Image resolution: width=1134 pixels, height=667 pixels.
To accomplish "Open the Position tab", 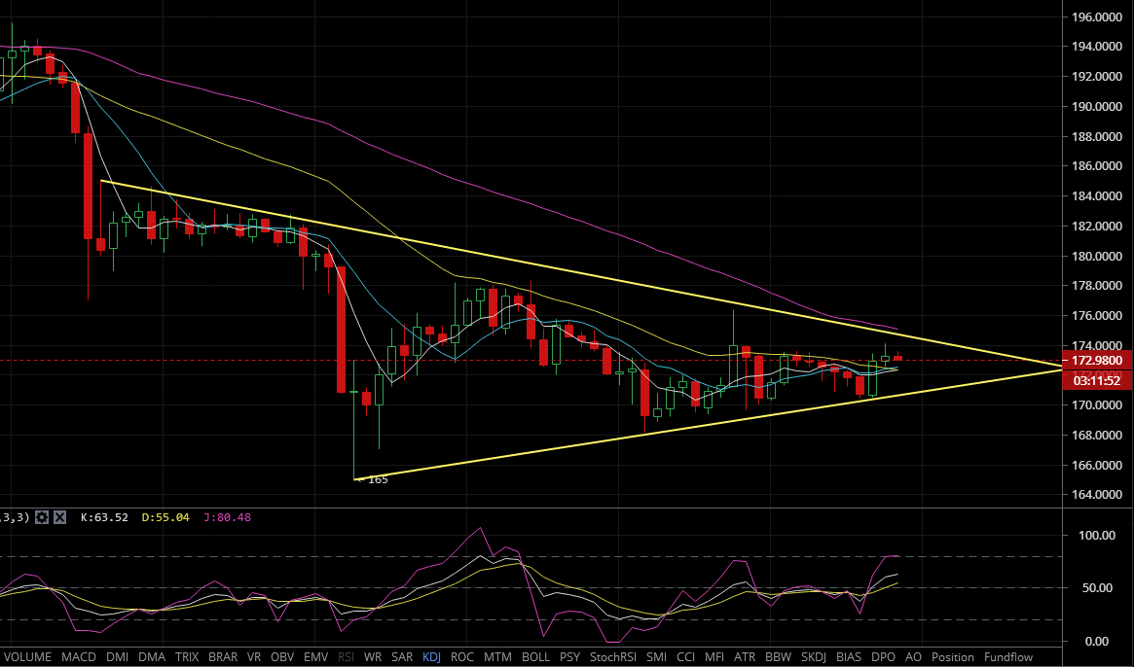I will 952,657.
